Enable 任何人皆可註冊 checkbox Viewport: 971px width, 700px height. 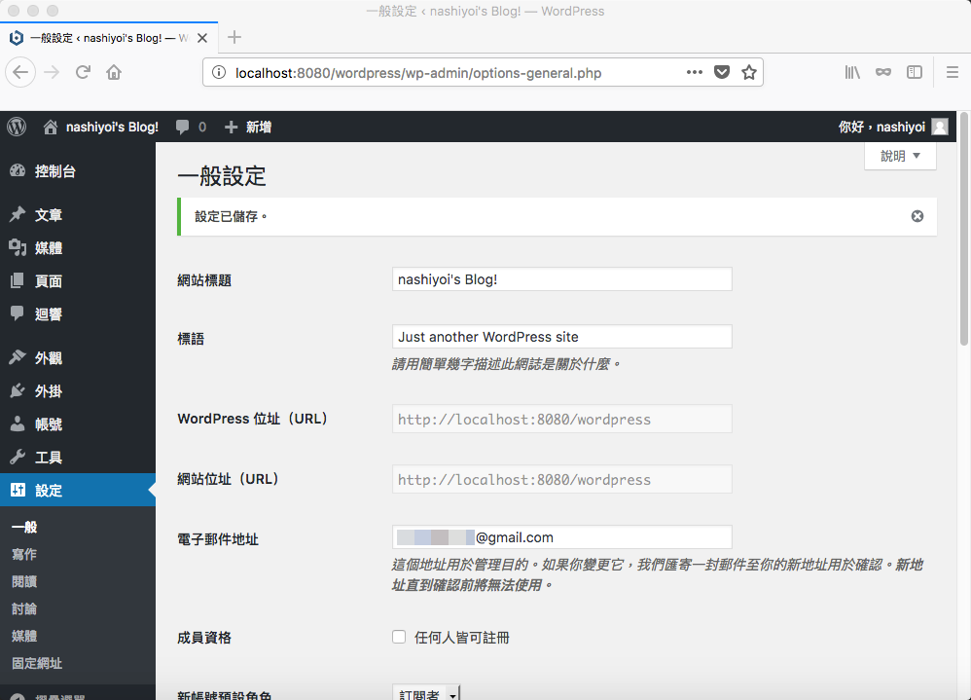click(399, 637)
